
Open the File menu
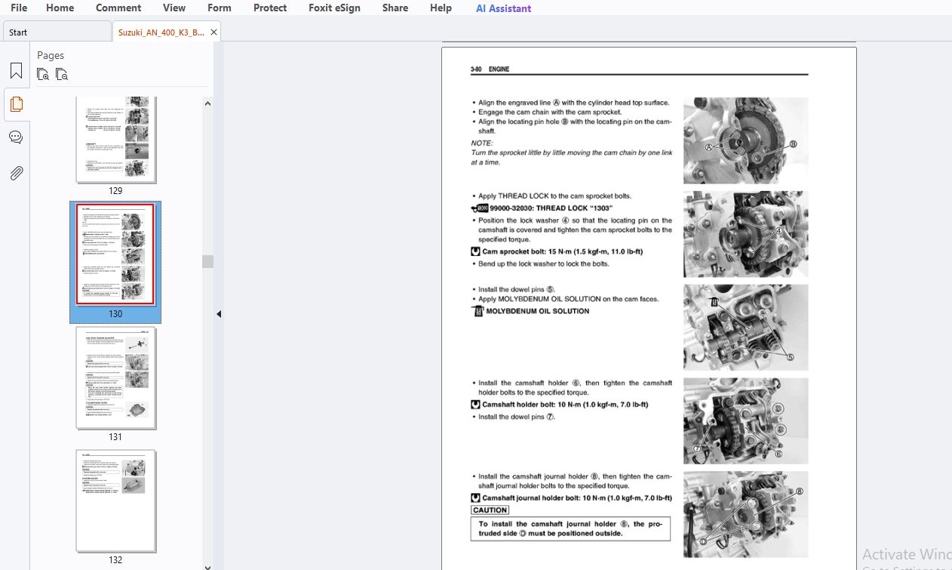pos(19,8)
